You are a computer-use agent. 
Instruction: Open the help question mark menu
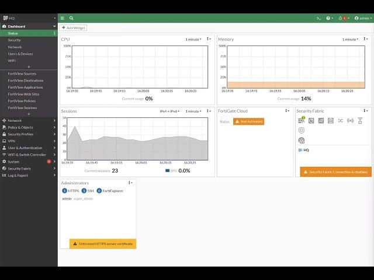pos(330,18)
